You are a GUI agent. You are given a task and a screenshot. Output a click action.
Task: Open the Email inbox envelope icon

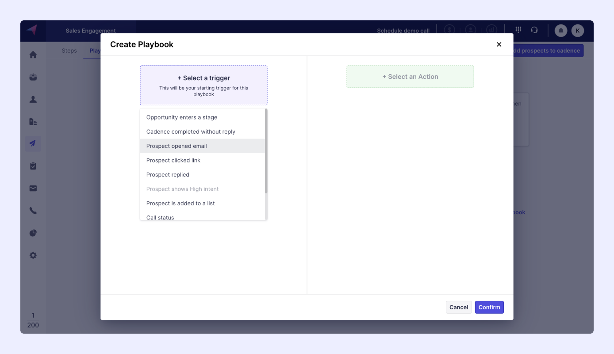point(33,188)
